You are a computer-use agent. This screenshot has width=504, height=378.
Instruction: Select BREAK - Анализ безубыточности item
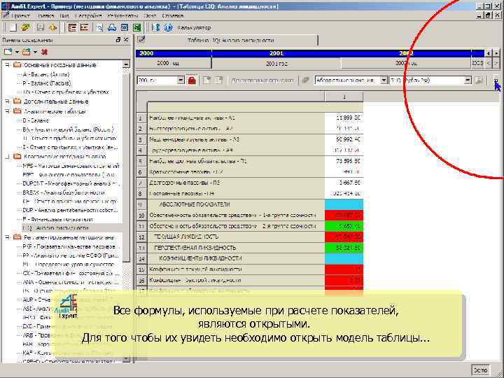[x=64, y=193]
